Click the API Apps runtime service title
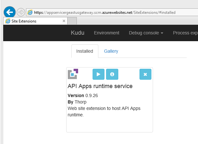The image size is (198, 144). tap(100, 86)
